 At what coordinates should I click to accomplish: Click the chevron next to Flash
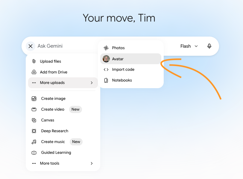pyautogui.click(x=196, y=46)
